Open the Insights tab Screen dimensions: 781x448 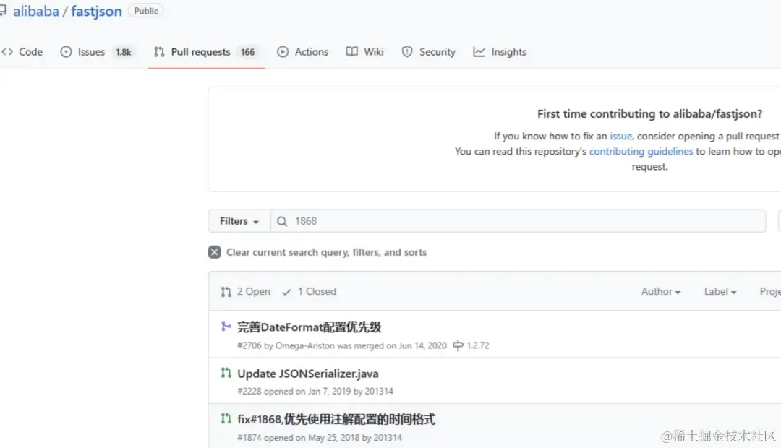[500, 52]
